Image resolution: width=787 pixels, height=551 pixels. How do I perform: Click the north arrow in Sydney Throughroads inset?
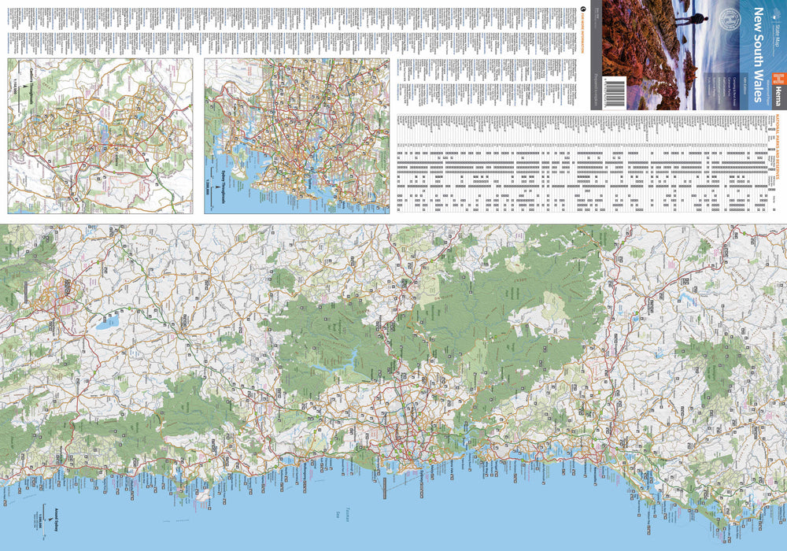coord(217,187)
